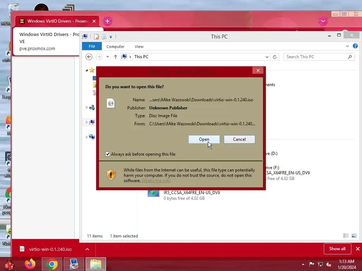The height and width of the screenshot is (271, 362).
Task: Click the Explorer system icon in title bar
Action: (85, 36)
